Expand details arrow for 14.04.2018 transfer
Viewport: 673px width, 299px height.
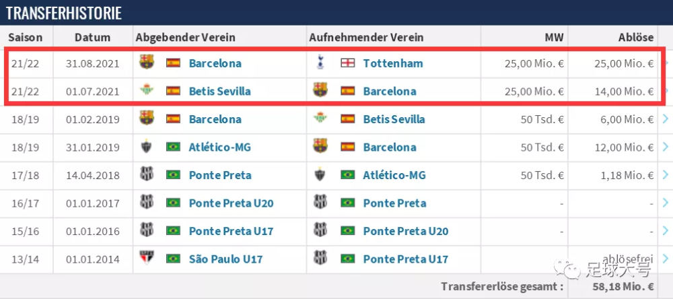[666, 175]
